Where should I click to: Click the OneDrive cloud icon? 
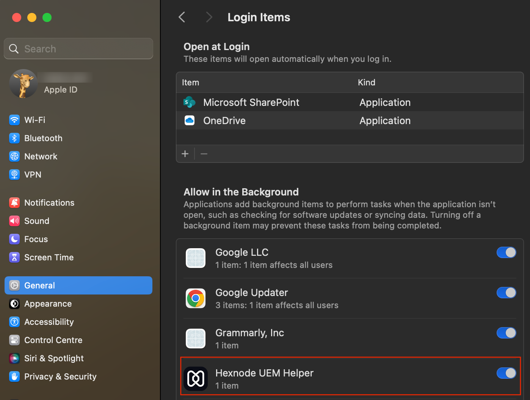pyautogui.click(x=190, y=120)
